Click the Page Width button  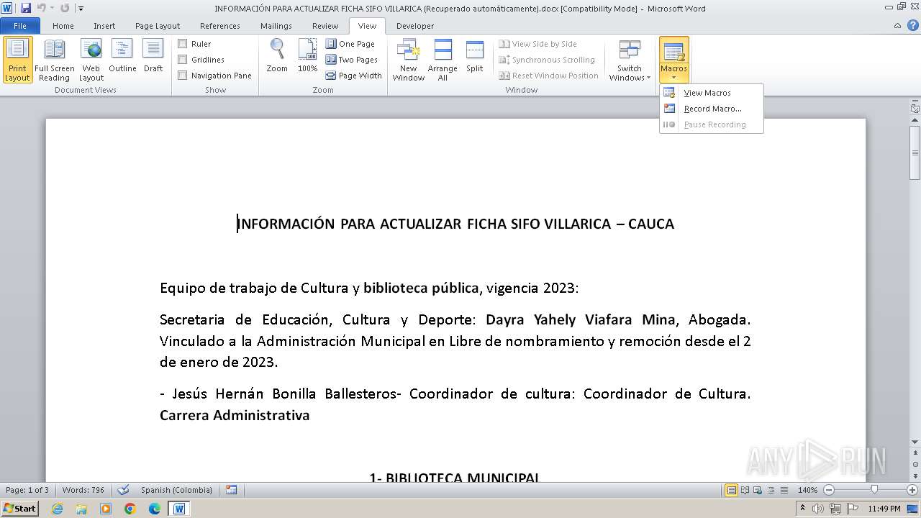click(x=354, y=76)
